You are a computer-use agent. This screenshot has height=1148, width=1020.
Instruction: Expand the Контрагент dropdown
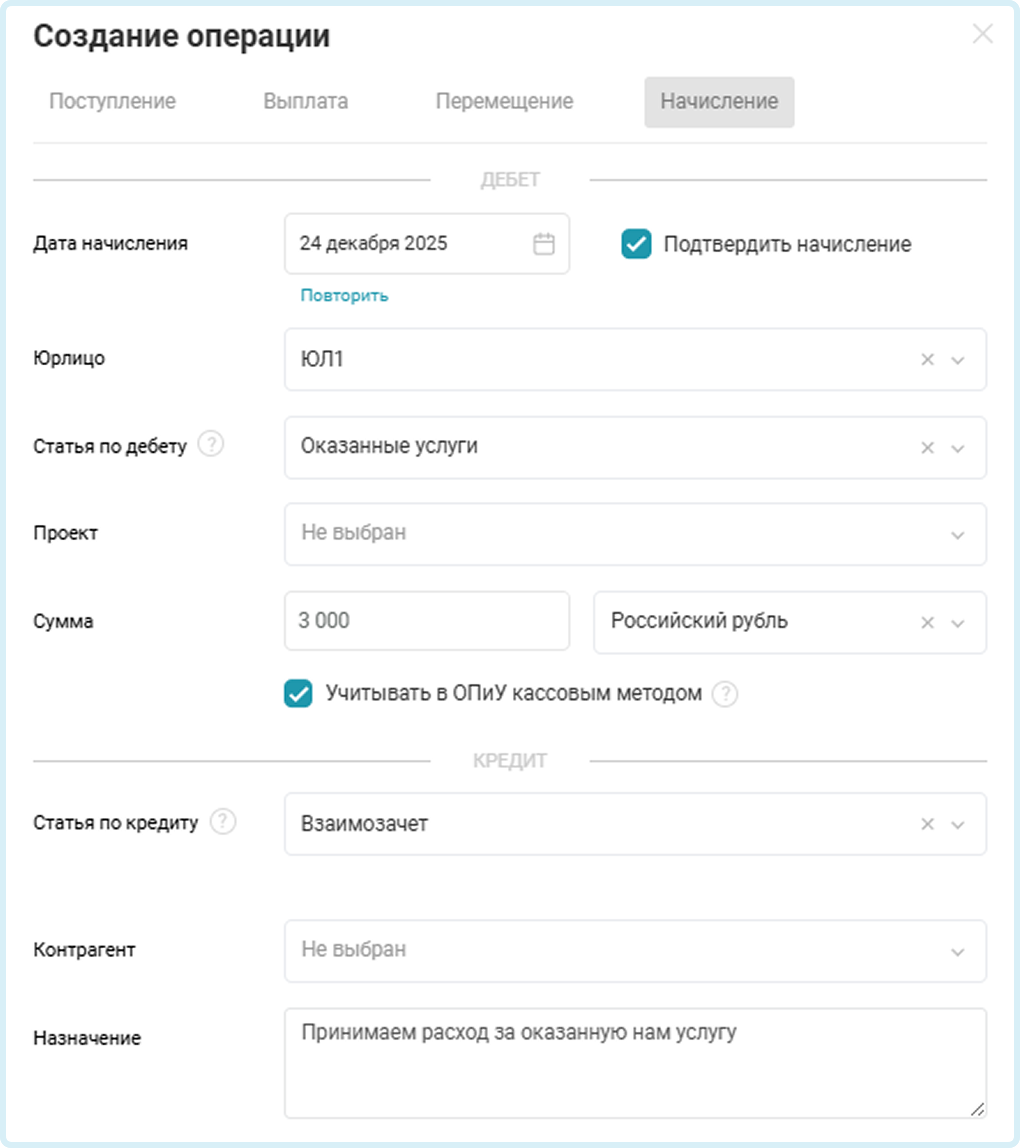point(957,951)
